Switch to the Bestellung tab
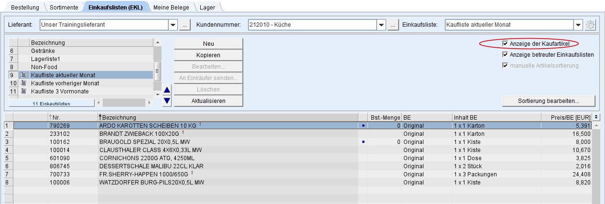 (x=25, y=7)
